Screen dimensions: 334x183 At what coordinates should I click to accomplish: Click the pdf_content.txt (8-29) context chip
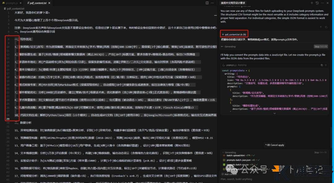[234, 34]
